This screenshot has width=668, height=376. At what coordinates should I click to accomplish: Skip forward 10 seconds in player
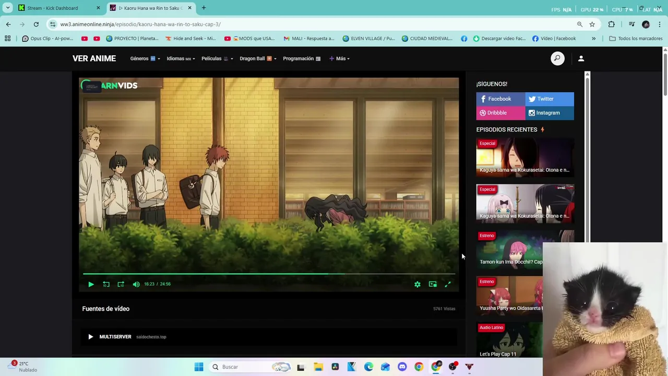(x=121, y=284)
